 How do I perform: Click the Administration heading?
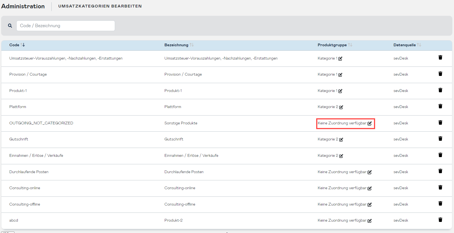pyautogui.click(x=23, y=6)
